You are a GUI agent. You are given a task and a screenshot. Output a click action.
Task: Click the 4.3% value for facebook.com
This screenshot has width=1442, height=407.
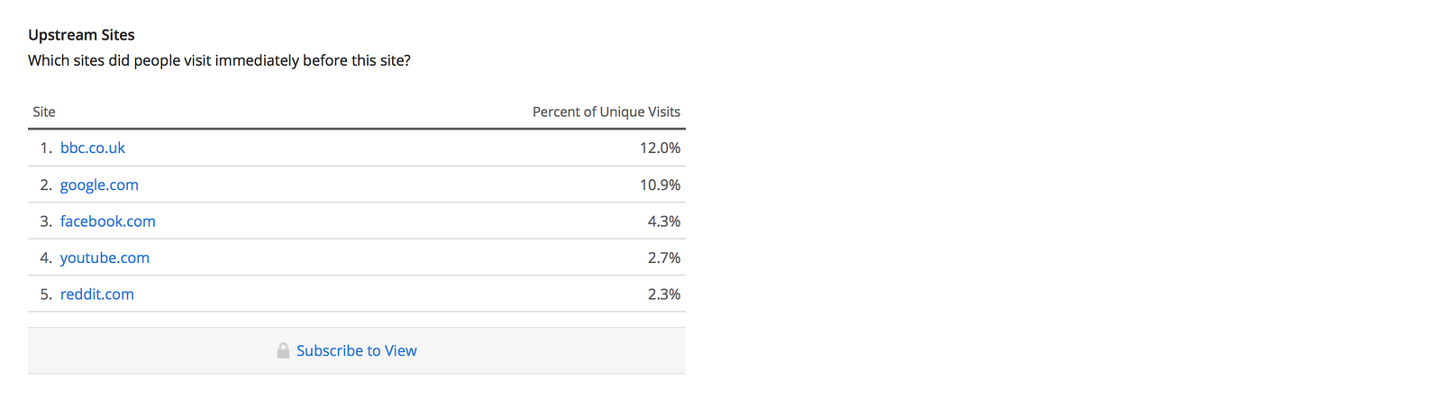(x=663, y=222)
